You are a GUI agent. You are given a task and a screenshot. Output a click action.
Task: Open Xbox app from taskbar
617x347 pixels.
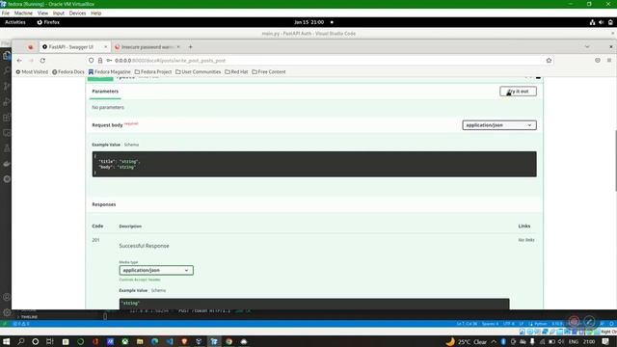tap(125, 341)
